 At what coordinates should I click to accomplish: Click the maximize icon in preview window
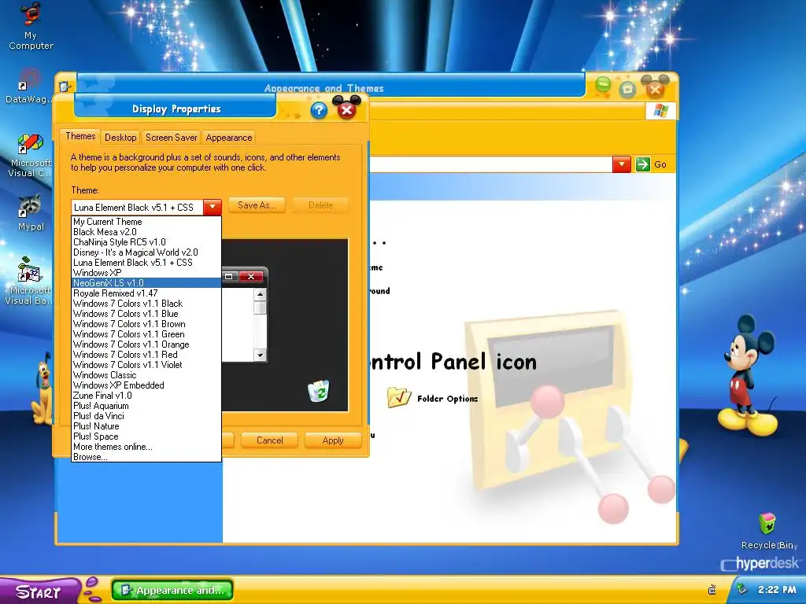tap(229, 276)
